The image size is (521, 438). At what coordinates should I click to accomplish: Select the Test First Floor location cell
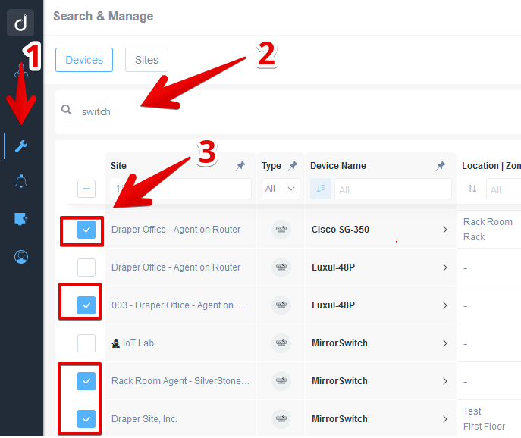click(489, 419)
